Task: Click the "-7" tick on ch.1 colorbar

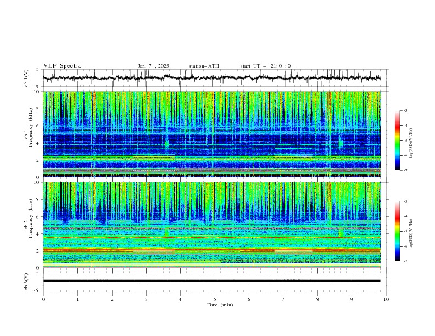Action: (405, 170)
